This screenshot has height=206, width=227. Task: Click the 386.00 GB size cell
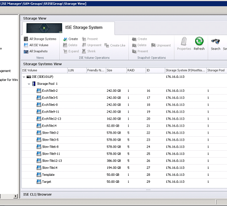(114, 161)
